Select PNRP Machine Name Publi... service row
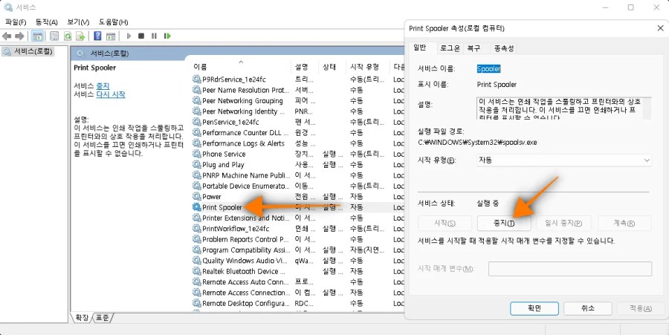The image size is (669, 335). point(297,175)
